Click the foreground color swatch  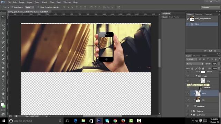coord(2,104)
